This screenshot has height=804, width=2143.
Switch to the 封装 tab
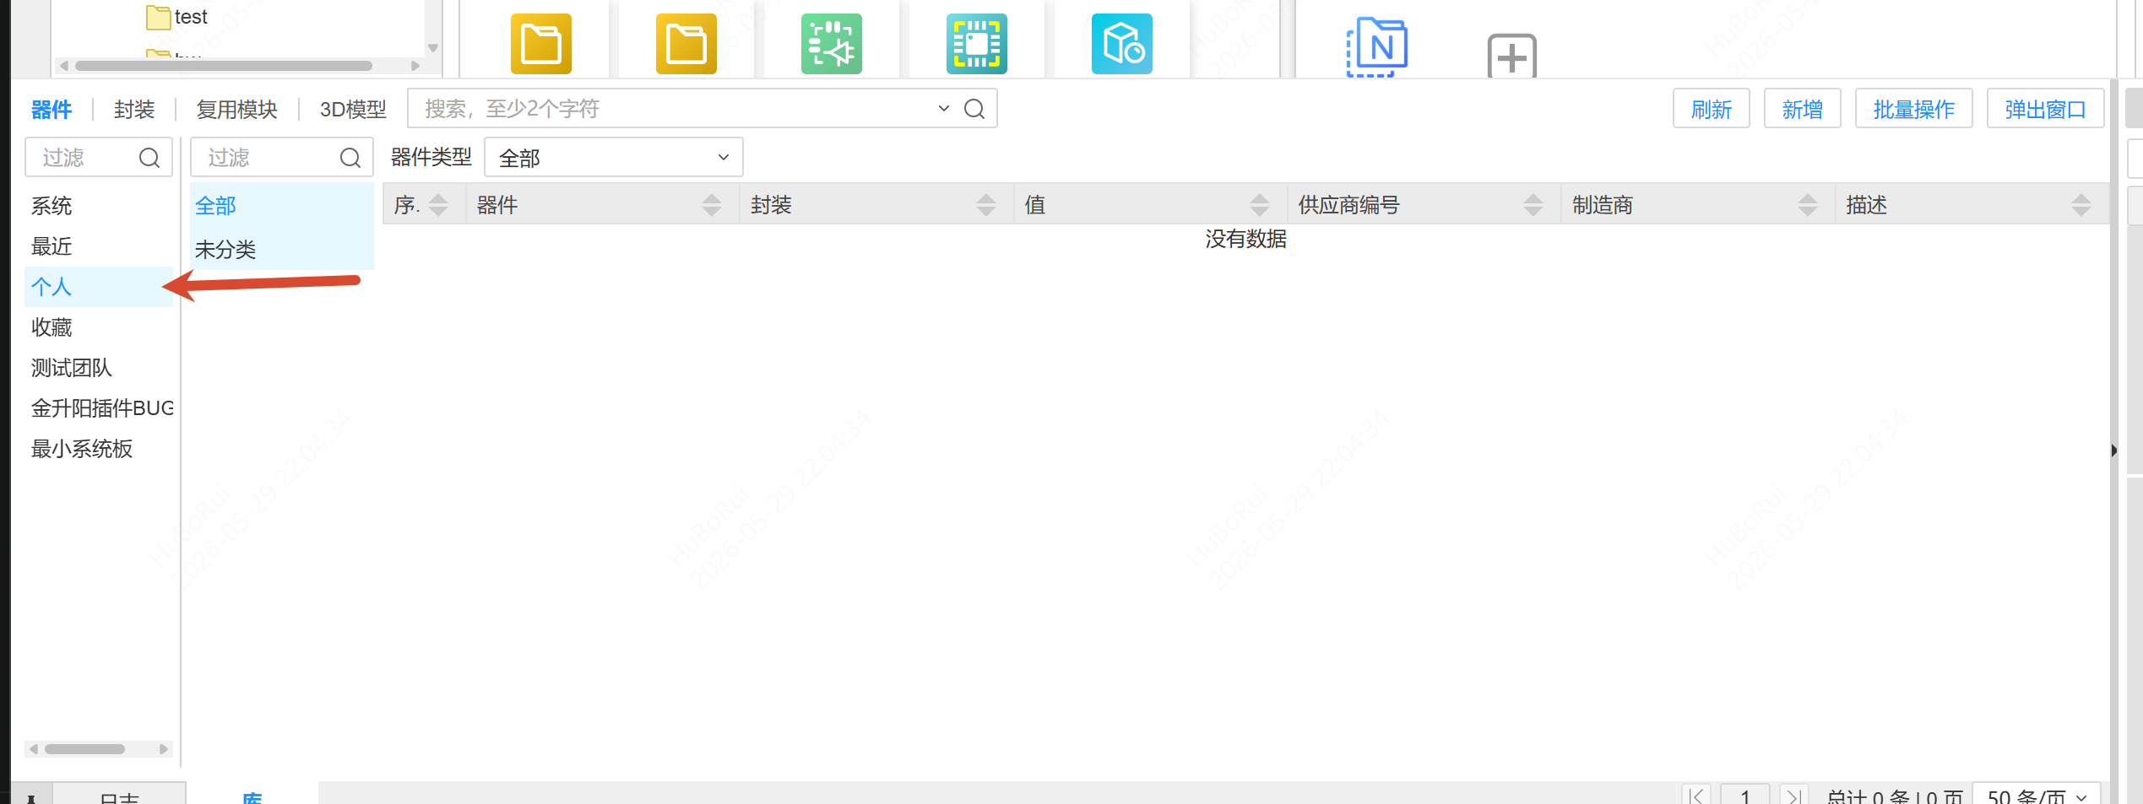(134, 110)
